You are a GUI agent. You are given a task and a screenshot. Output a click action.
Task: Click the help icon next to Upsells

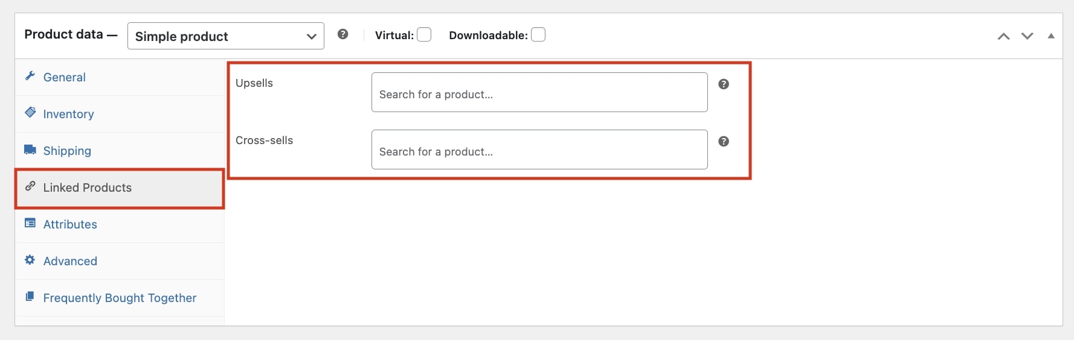[x=724, y=84]
